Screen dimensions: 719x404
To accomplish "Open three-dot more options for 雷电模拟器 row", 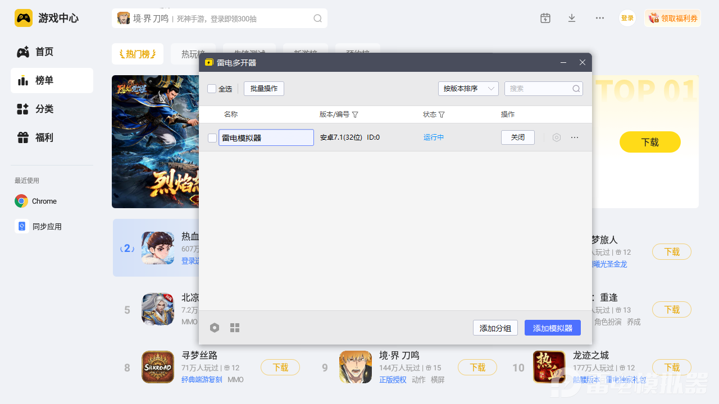I will coord(575,137).
